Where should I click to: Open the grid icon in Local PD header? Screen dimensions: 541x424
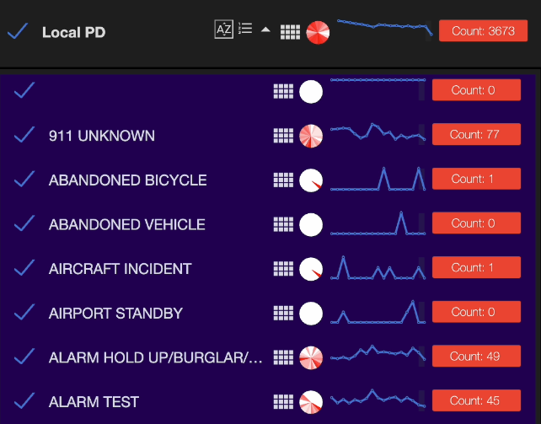click(x=290, y=32)
